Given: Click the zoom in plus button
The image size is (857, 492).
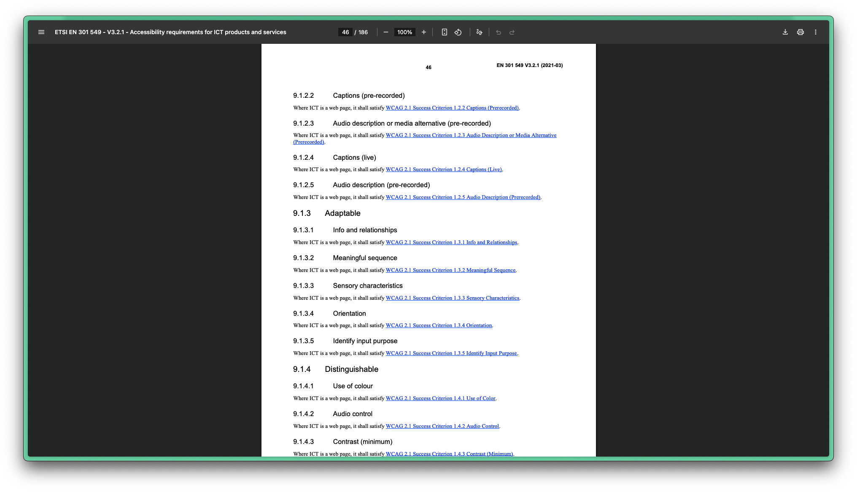Looking at the screenshot, I should [x=424, y=32].
